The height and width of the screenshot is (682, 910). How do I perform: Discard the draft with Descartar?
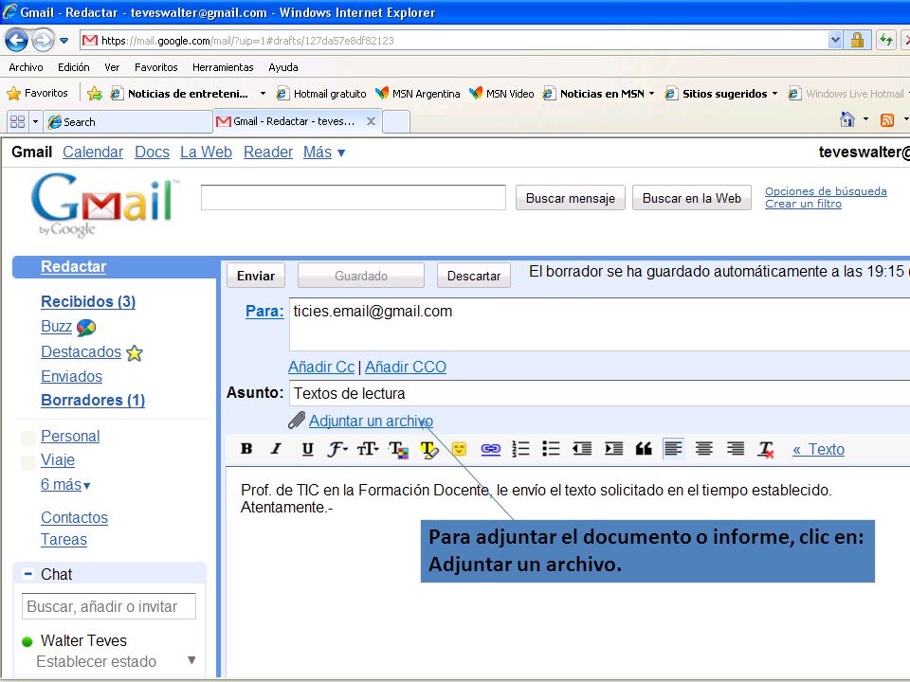click(474, 276)
